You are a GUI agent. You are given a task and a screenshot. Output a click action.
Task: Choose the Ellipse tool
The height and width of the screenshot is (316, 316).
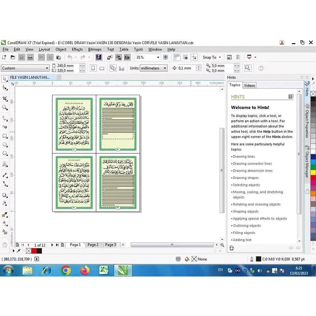pos(5,145)
